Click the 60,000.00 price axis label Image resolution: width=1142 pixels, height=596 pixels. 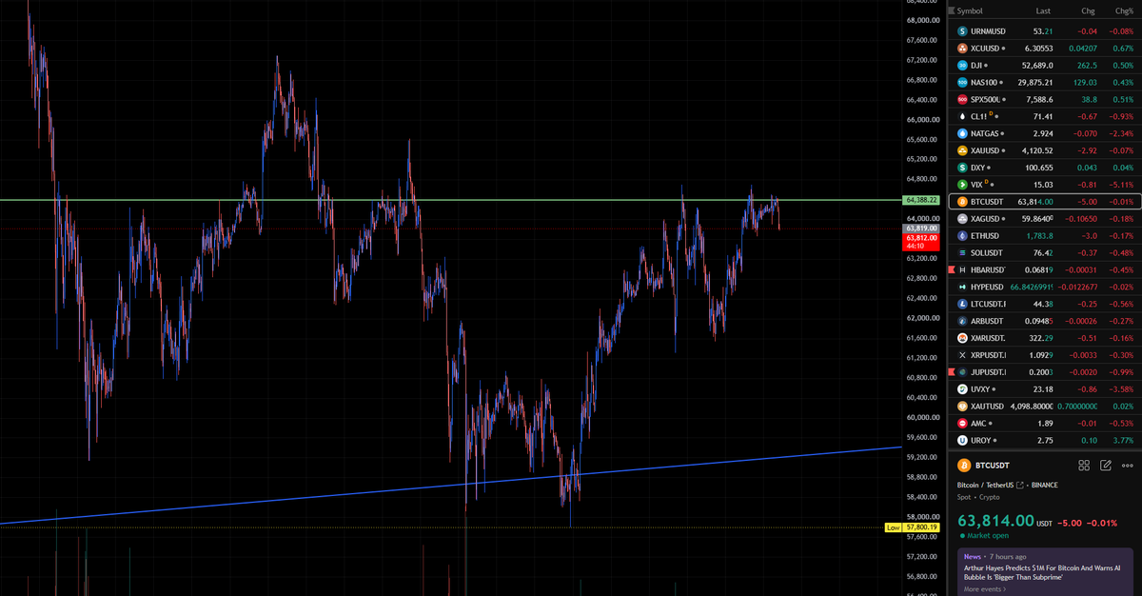pyautogui.click(x=922, y=417)
